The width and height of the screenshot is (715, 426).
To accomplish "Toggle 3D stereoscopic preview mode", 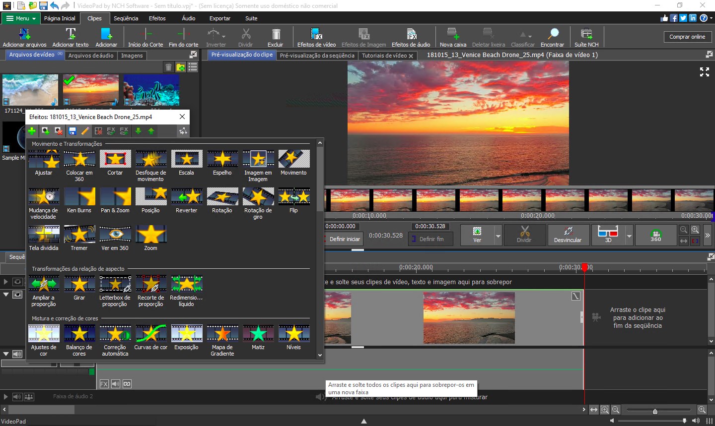I will (608, 235).
